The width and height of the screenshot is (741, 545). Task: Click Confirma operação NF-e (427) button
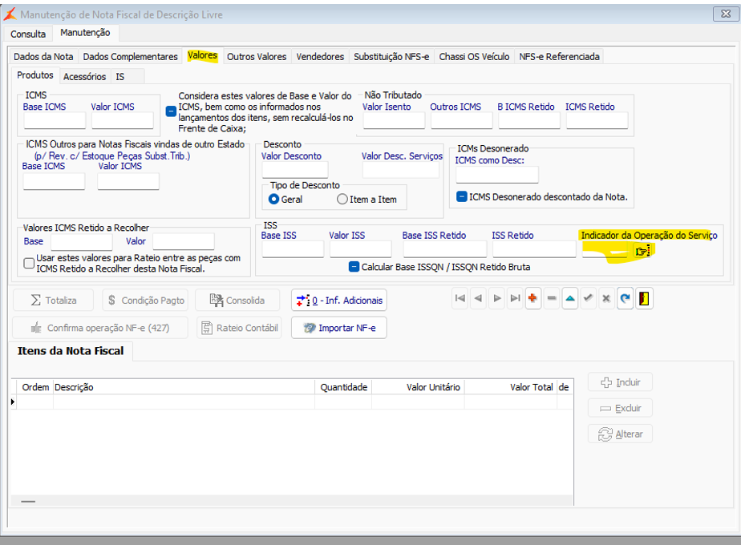pyautogui.click(x=100, y=328)
